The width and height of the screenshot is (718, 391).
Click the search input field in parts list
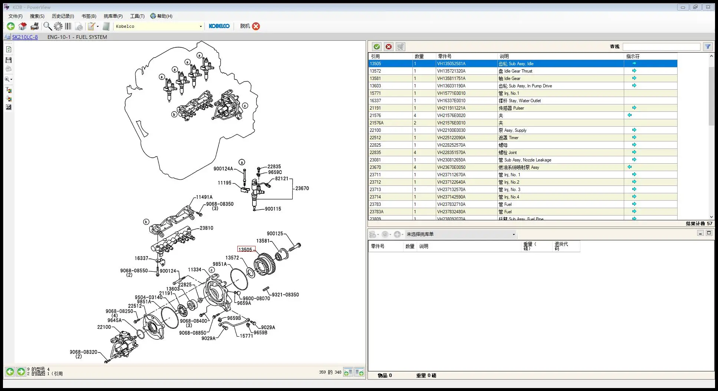(x=661, y=47)
